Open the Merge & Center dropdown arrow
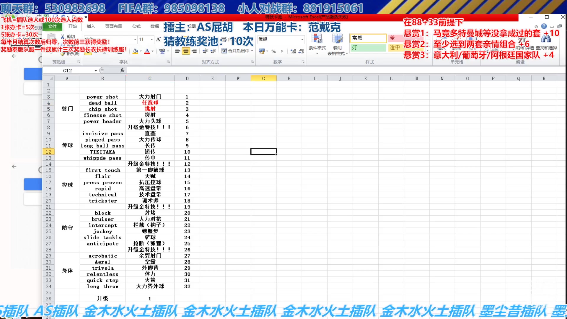This screenshot has height=319, width=567. (x=252, y=51)
